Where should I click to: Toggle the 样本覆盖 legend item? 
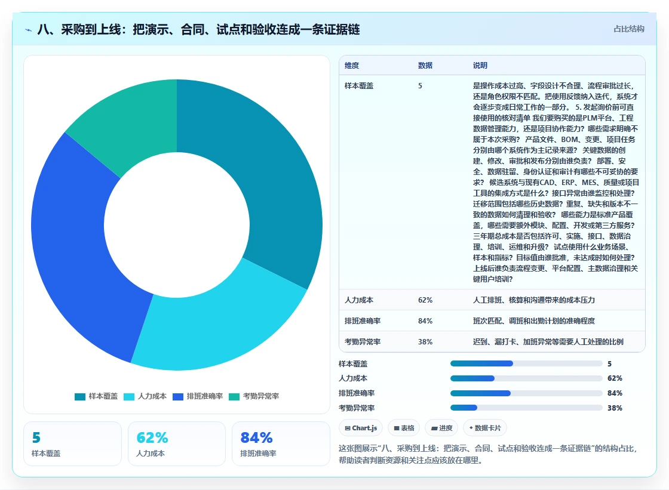[96, 396]
